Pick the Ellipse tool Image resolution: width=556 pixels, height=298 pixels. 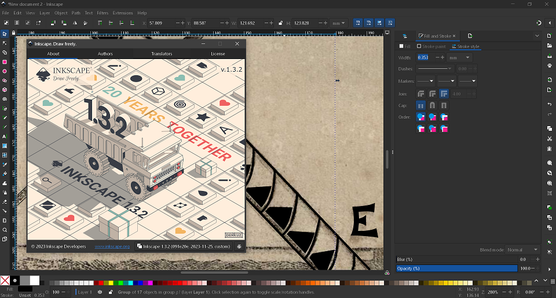tap(5, 71)
